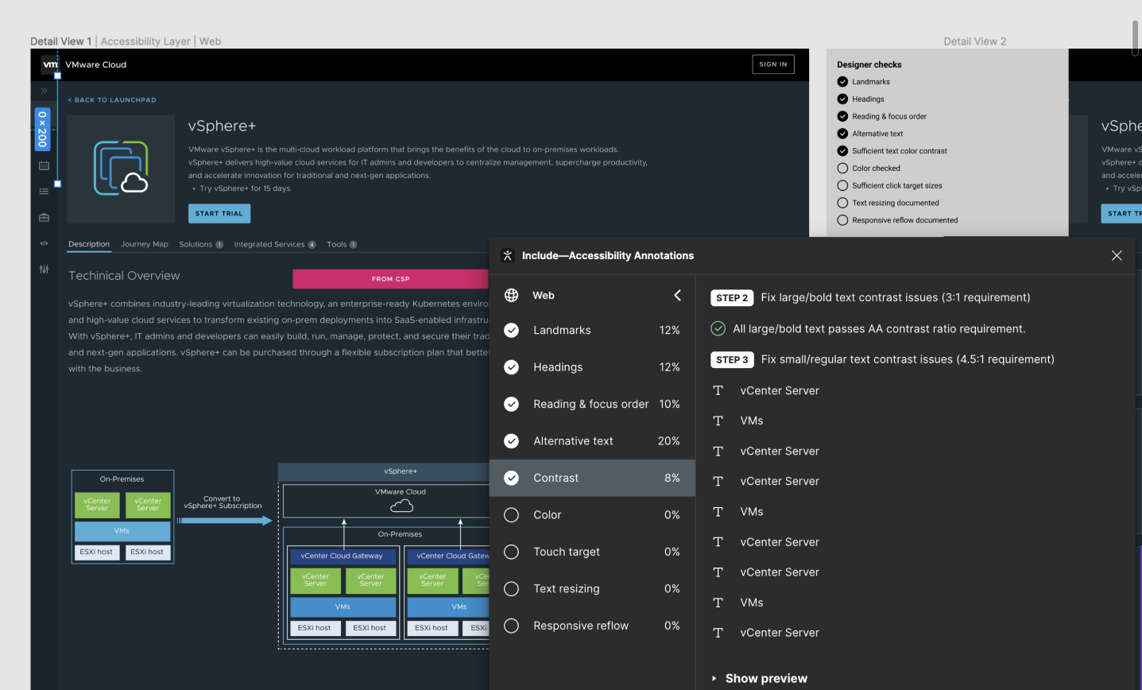Open the sliders settings icon in sidebar
This screenshot has height=690, width=1142.
pos(44,269)
